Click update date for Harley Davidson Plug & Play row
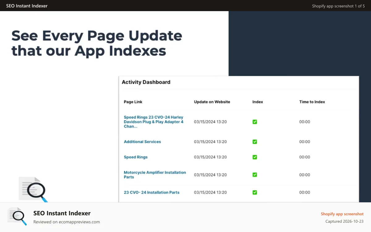 (210, 122)
